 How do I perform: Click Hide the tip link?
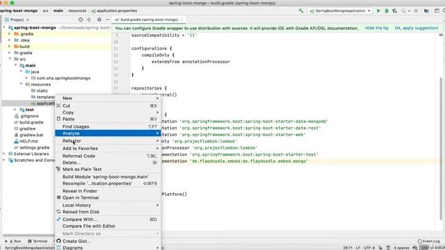pyautogui.click(x=377, y=28)
